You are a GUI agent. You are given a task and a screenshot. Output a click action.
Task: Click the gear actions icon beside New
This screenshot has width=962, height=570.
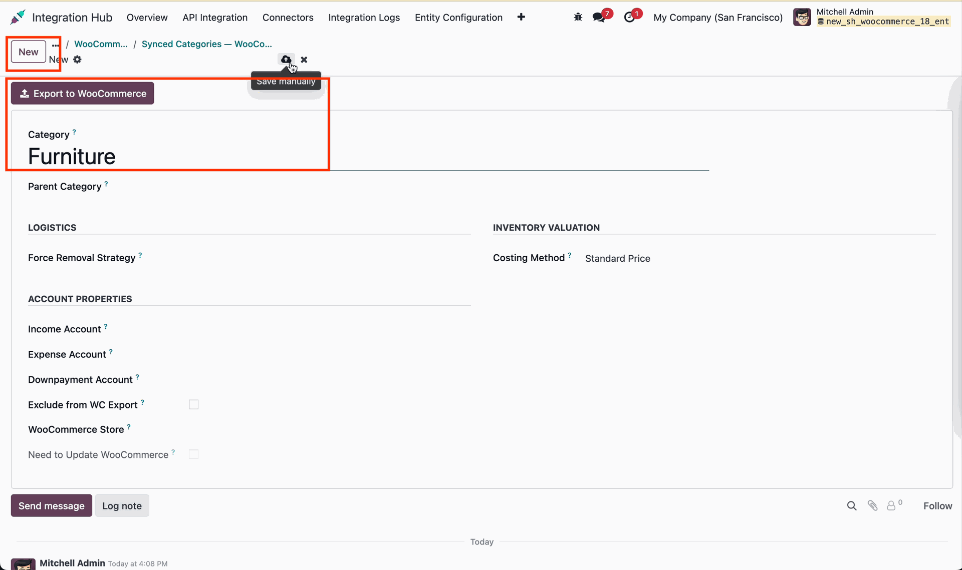tap(77, 60)
